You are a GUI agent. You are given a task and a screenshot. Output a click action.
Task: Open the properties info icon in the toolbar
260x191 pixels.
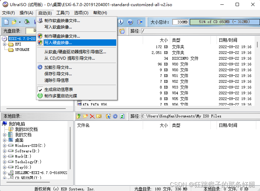pos(121,22)
